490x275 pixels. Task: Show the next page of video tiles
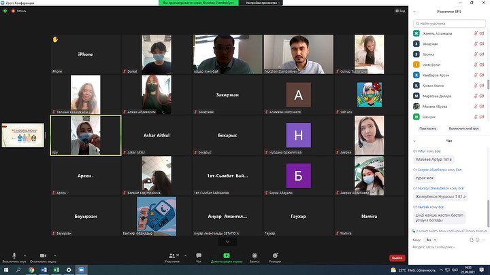pyautogui.click(x=227, y=241)
